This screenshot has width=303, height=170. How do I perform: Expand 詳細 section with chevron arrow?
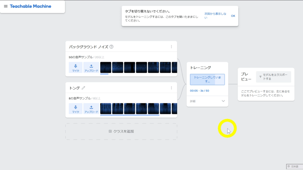click(223, 101)
